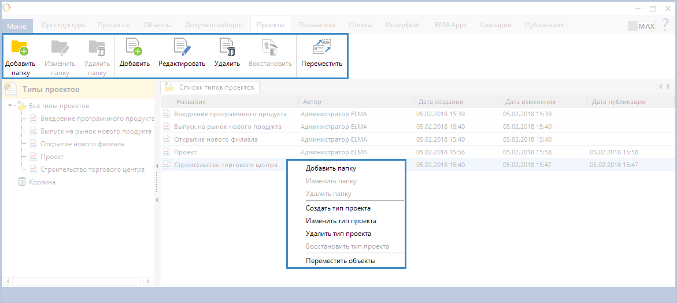Collapse side panel with upper splitter arrow
Viewport: 677px width, 303px height.
coord(157,167)
